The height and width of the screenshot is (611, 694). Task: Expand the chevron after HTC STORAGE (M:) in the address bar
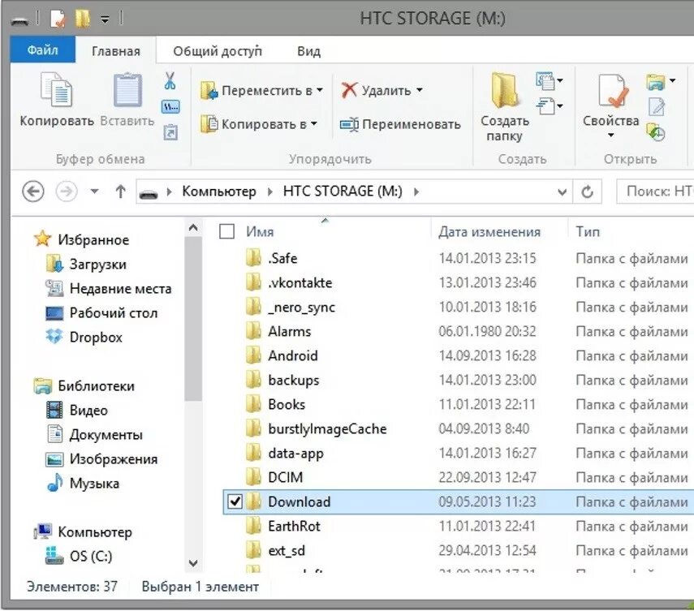click(416, 191)
